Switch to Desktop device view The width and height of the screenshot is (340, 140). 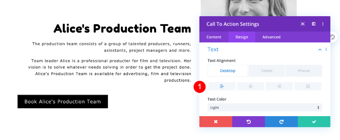[228, 71]
